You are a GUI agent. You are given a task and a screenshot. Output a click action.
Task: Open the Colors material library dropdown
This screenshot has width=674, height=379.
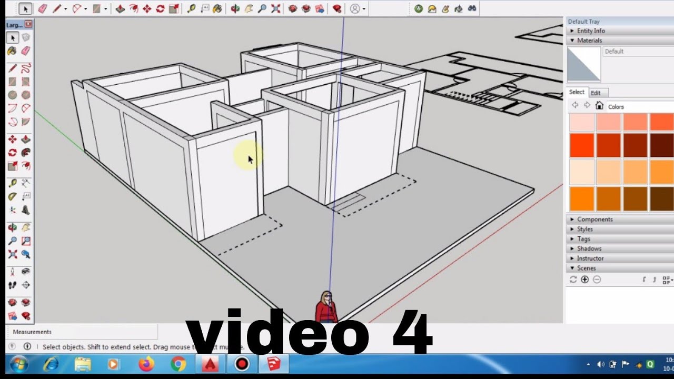[x=640, y=106]
